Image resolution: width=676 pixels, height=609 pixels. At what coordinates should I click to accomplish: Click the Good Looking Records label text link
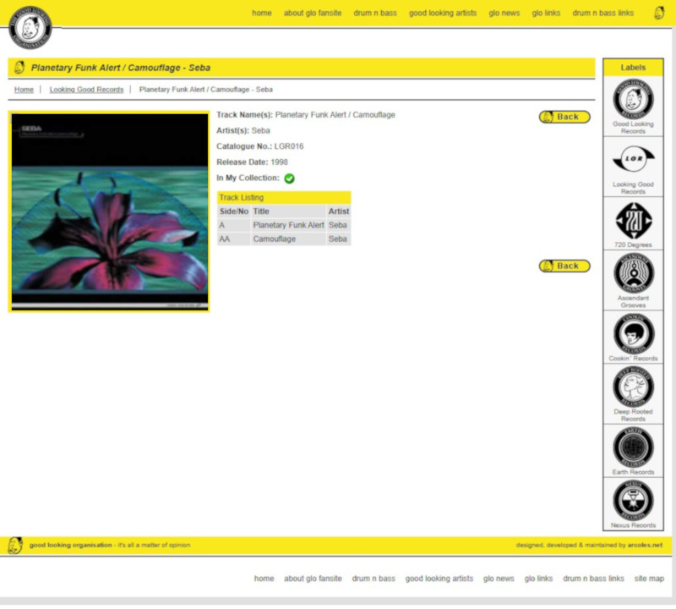click(633, 128)
